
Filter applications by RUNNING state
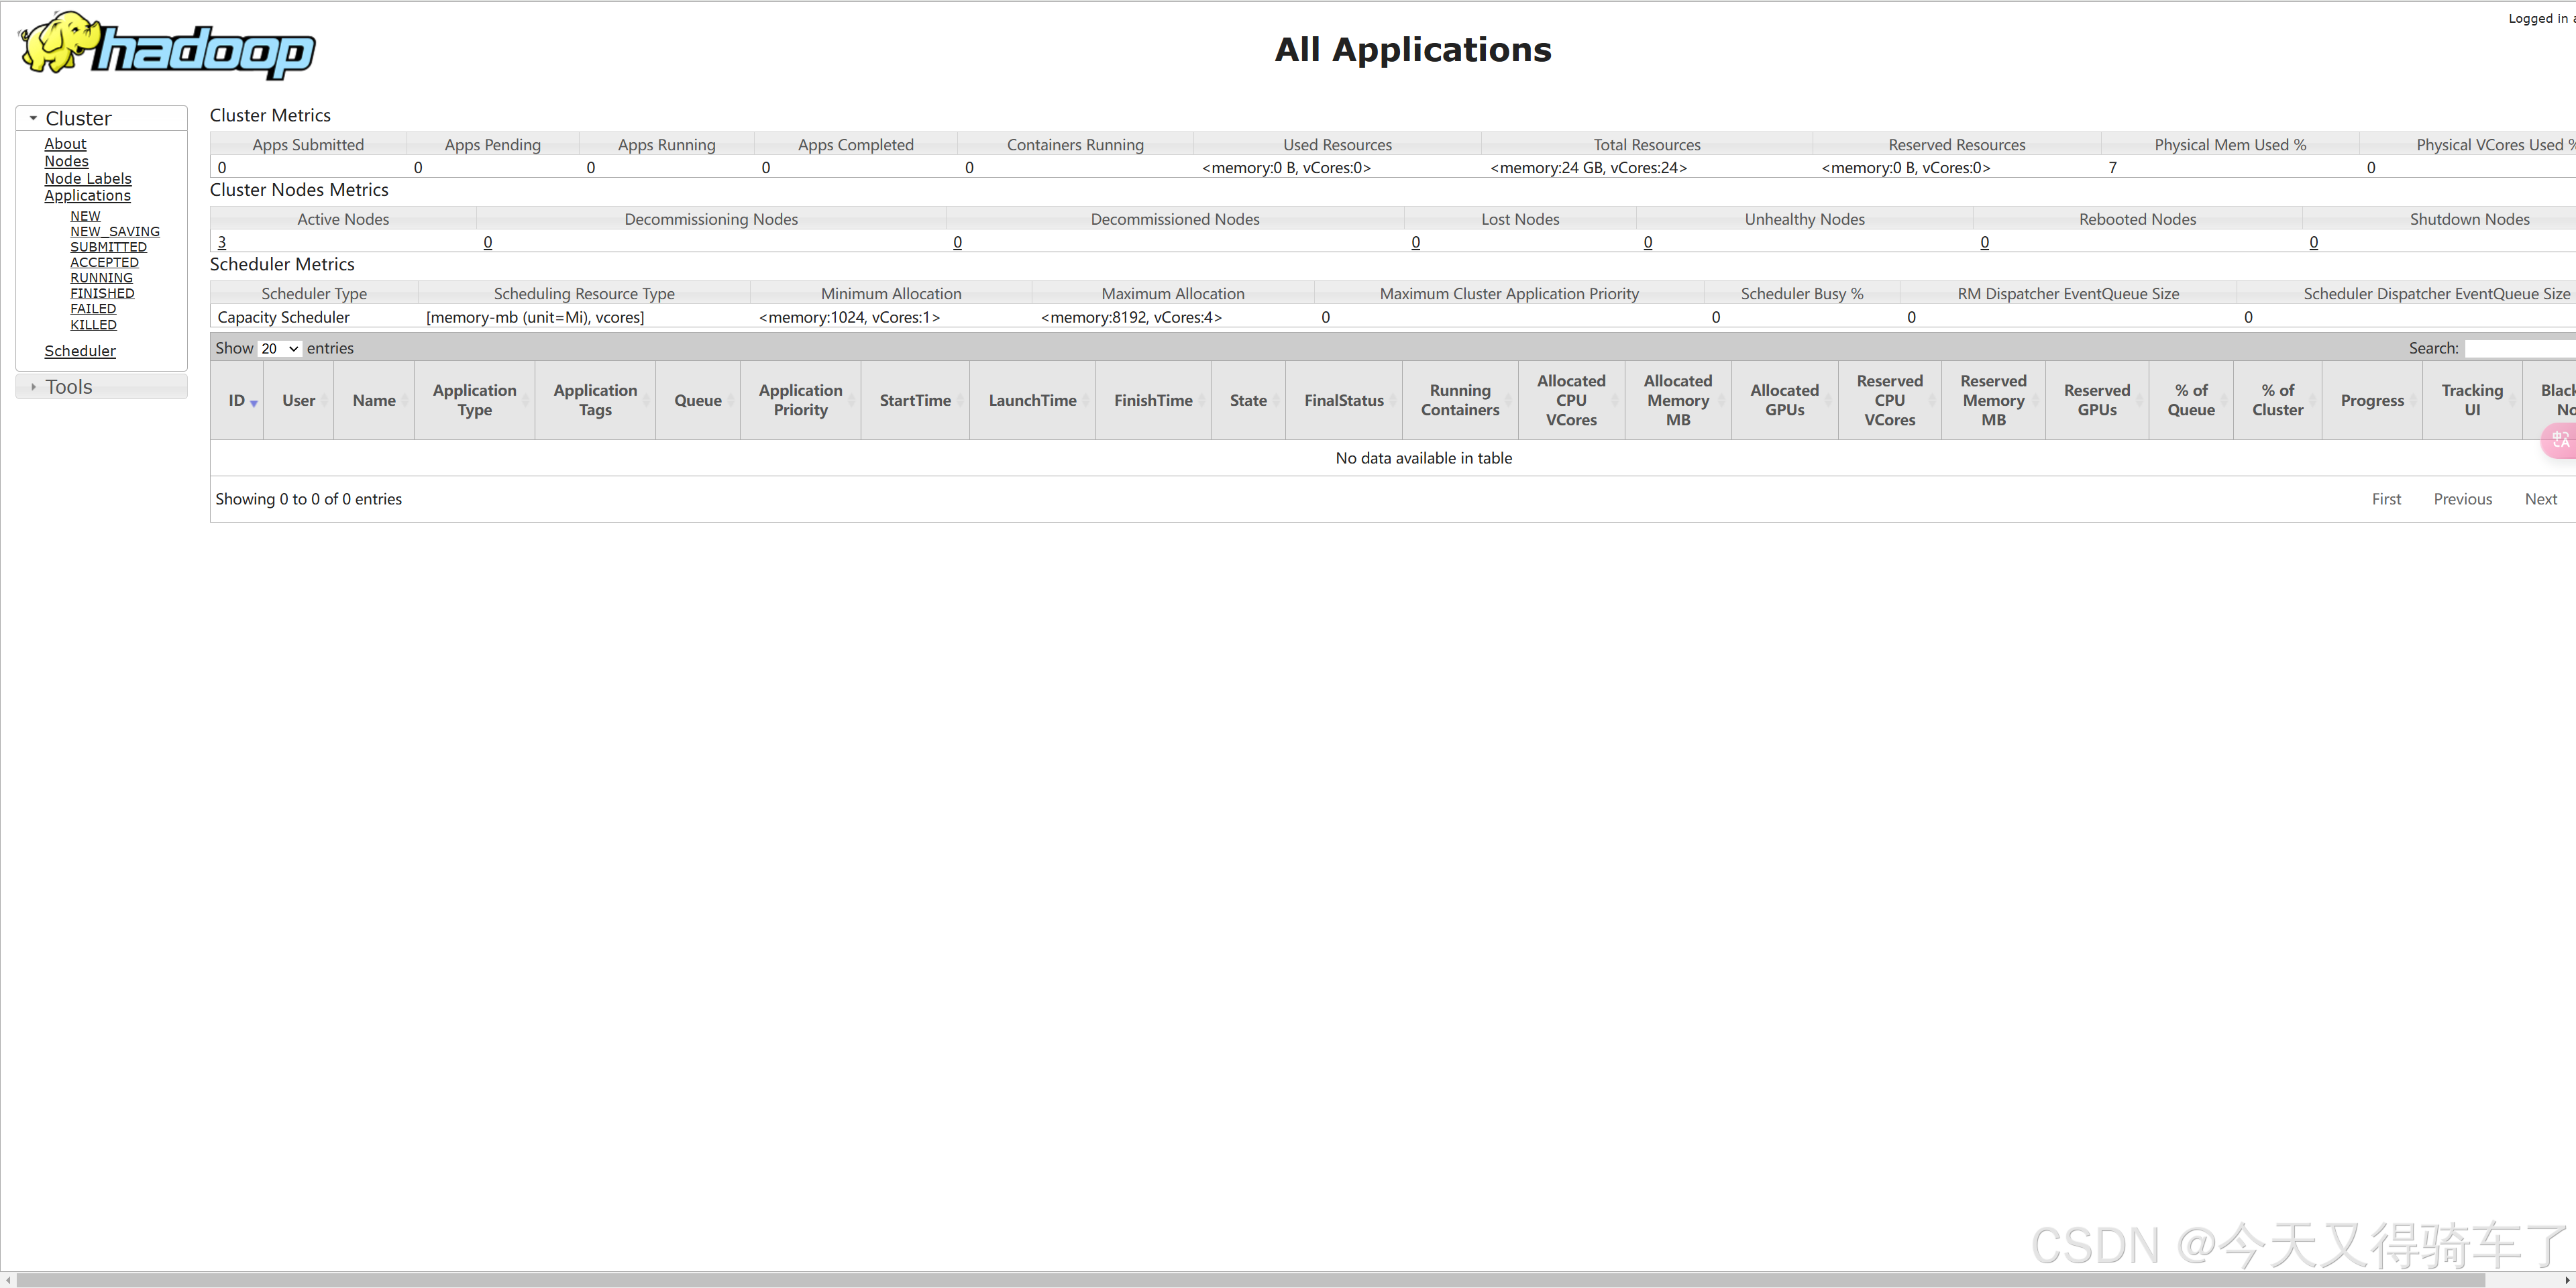tap(101, 278)
